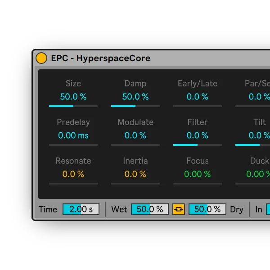This screenshot has height=270, width=270.
Task: Click the Time 2.00 s field
Action: (x=81, y=209)
